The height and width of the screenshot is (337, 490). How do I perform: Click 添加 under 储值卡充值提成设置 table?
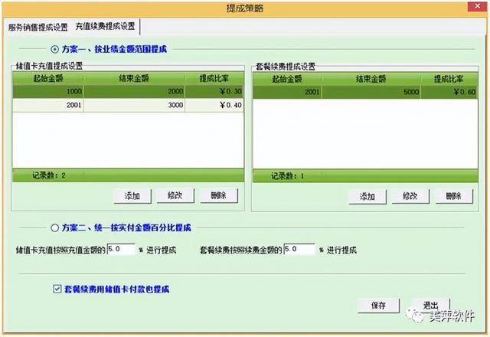click(132, 196)
